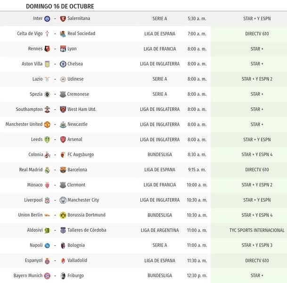Viewport: 287px width, 283px height.
Task: Click LIGA DE ARGENTINA league label
Action: click(160, 230)
